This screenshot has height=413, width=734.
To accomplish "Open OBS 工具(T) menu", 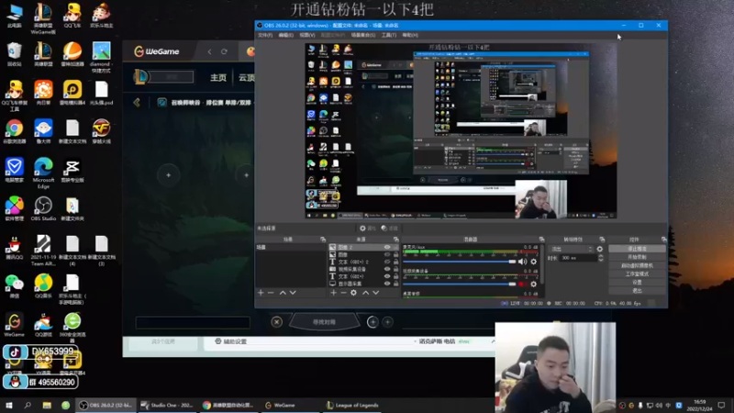I will [388, 35].
